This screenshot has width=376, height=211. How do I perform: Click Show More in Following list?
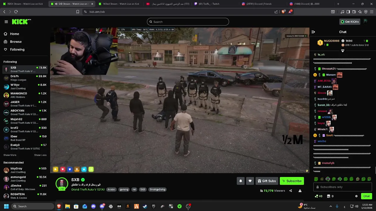tap(10, 155)
